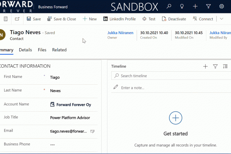Image resolution: width=231 pixels, height=154 pixels.
Task: Click the form document icon in command bar
Action: click(5, 19)
